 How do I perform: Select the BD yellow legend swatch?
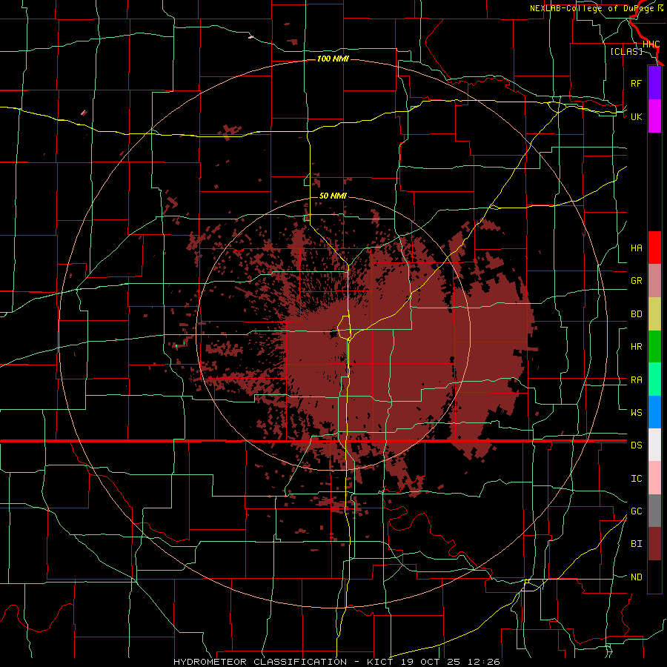654,314
